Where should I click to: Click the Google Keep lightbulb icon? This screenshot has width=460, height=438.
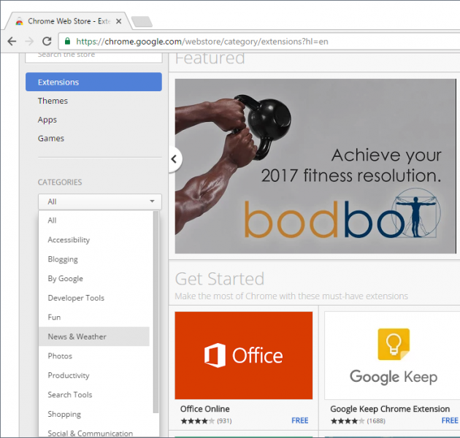click(x=394, y=345)
